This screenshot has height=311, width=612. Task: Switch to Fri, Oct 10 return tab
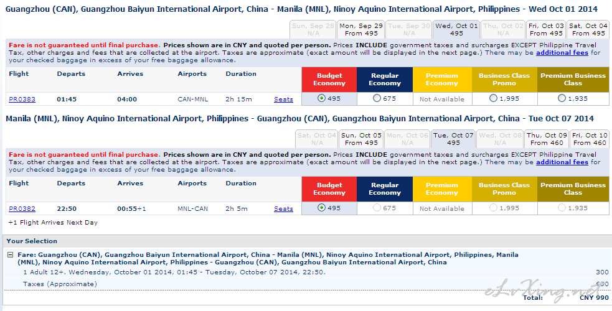click(590, 139)
